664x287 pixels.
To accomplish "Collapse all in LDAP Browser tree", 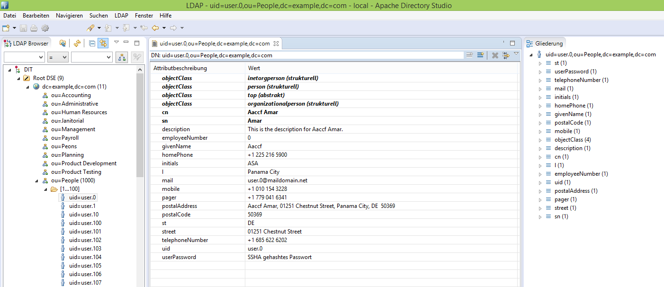I will [92, 43].
